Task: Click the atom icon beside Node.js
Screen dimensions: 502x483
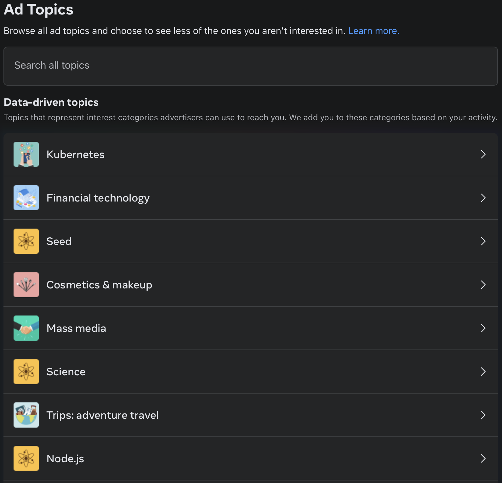Action: [26, 458]
